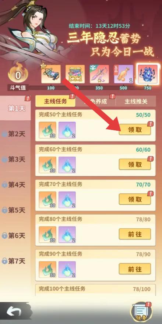
Task: Tap 前往 for the 90-task mission
Action: coord(135,269)
